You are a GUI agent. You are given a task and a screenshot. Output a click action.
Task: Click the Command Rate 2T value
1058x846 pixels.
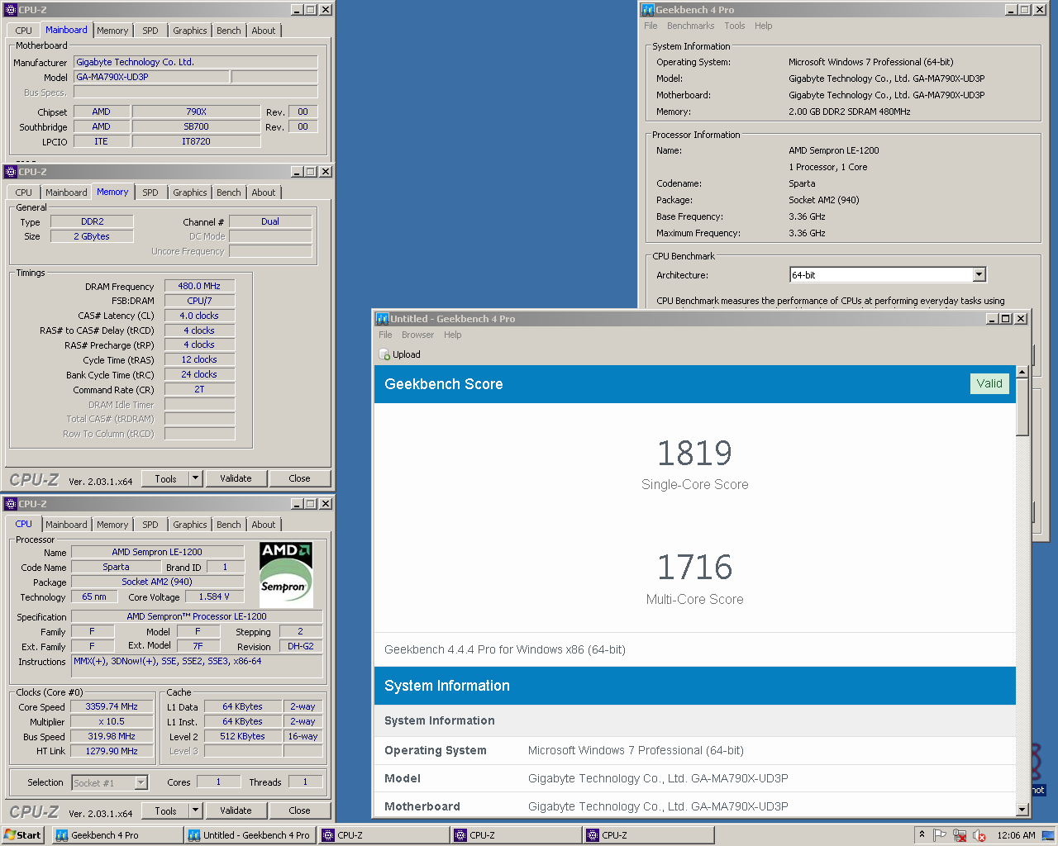pyautogui.click(x=199, y=389)
